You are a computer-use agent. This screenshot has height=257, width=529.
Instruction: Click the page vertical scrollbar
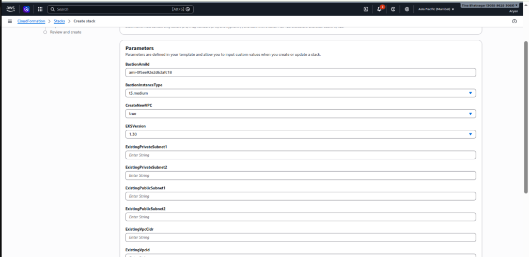click(525, 117)
